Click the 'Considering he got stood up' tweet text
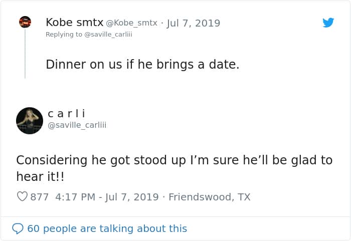351x241 pixels. tap(174, 160)
